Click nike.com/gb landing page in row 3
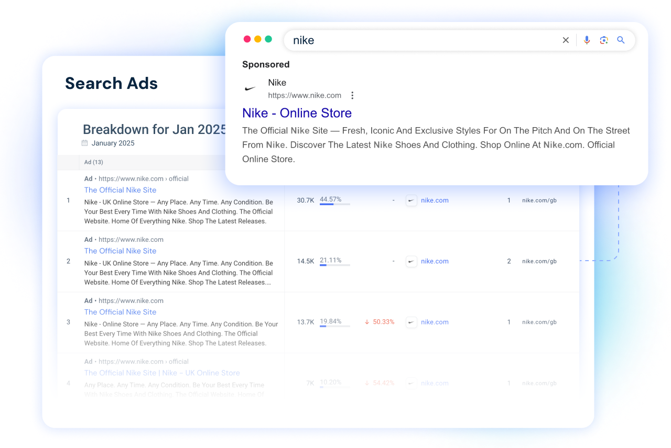 539,322
